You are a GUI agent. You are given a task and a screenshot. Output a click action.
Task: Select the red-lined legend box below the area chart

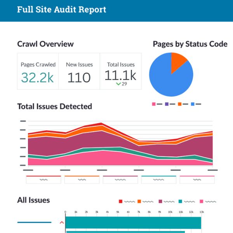tap(43, 179)
